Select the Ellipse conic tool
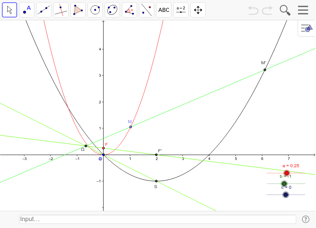The height and width of the screenshot is (228, 316). pyautogui.click(x=112, y=10)
